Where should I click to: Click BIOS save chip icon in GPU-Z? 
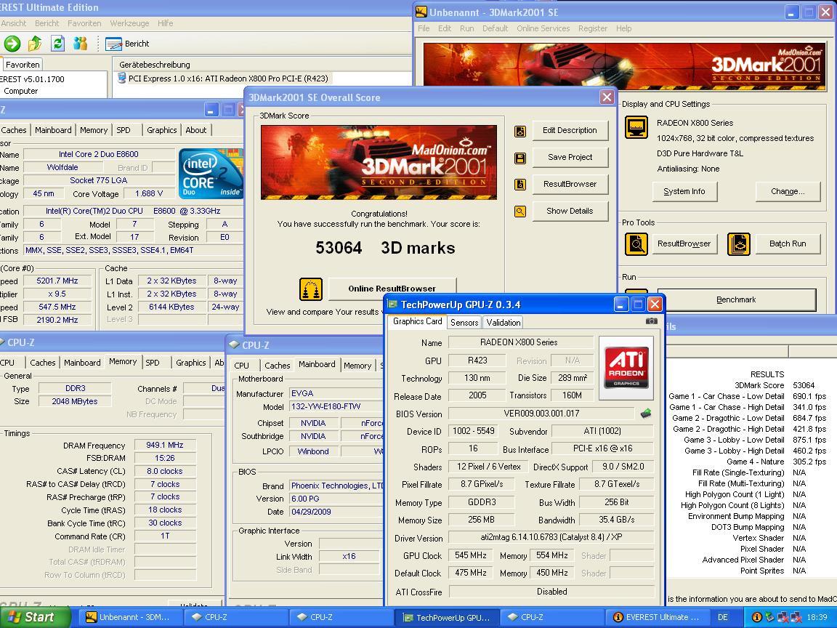pyautogui.click(x=646, y=414)
